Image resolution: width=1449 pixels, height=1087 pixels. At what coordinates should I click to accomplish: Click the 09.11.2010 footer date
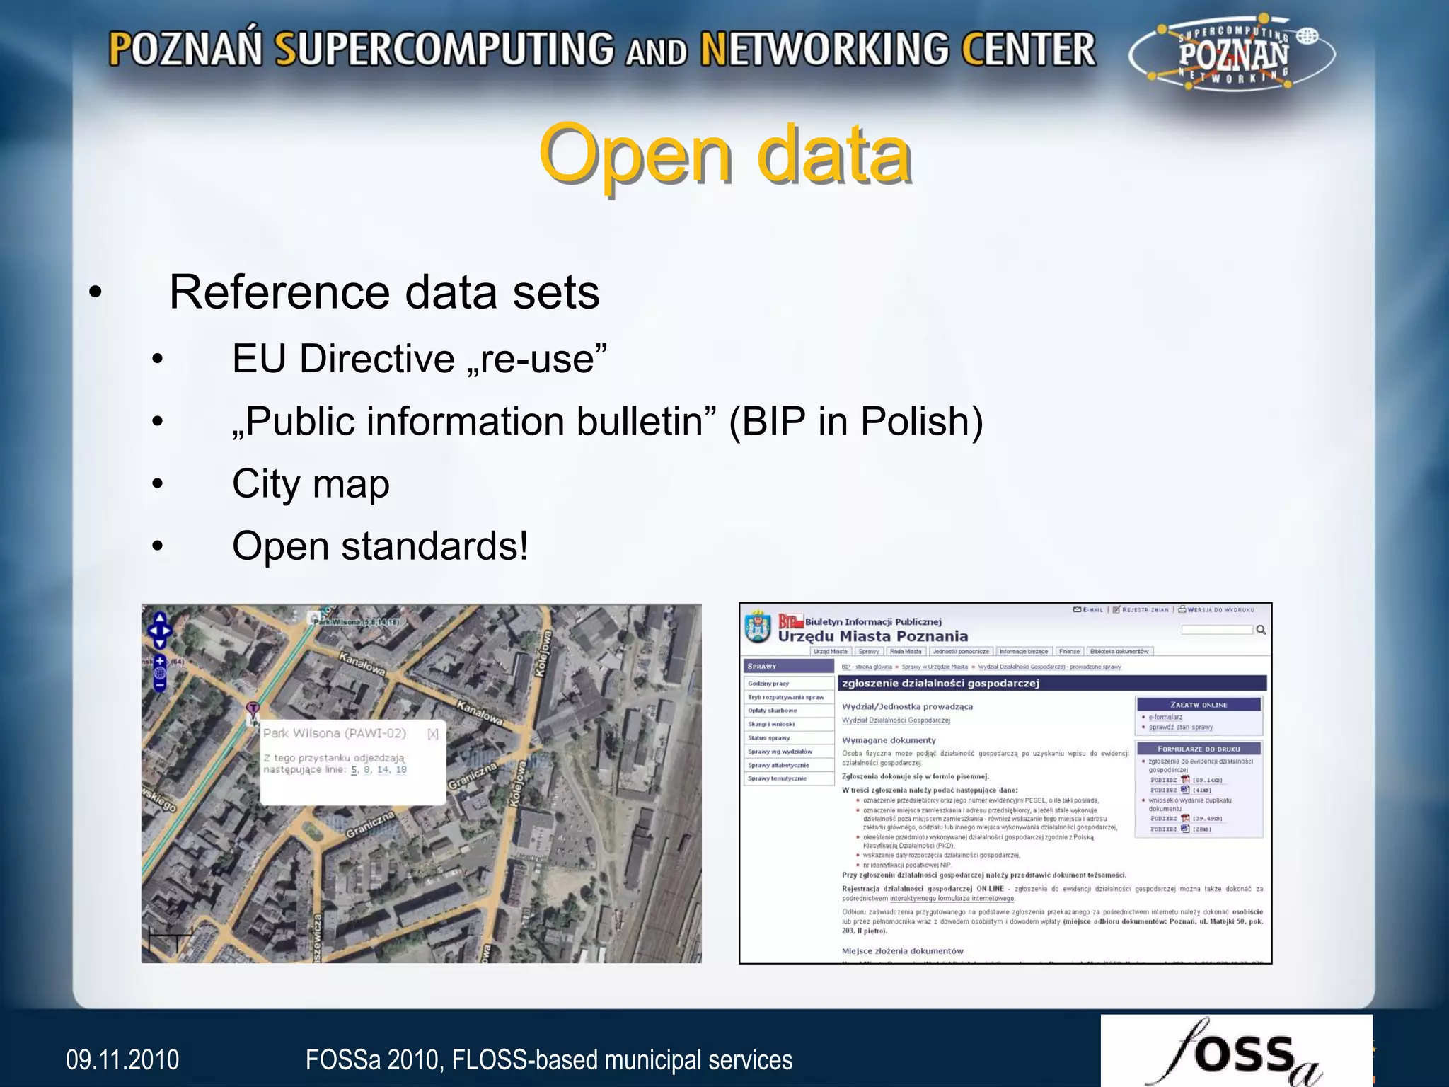pos(122,1060)
